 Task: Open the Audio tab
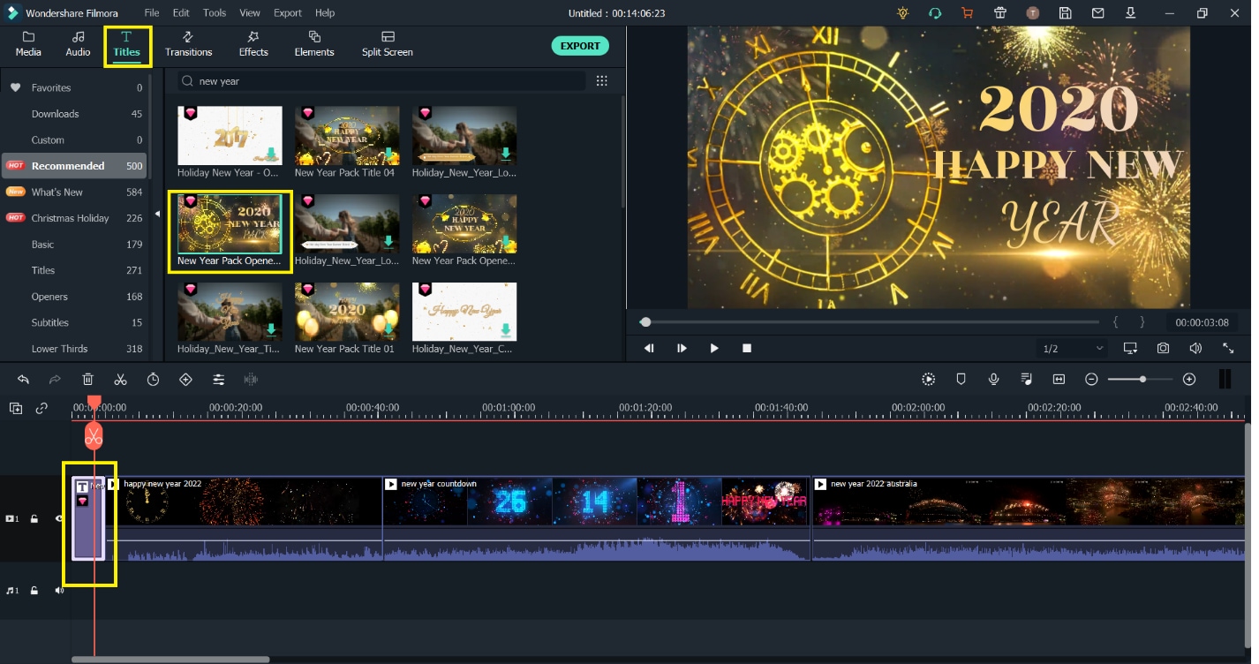78,44
